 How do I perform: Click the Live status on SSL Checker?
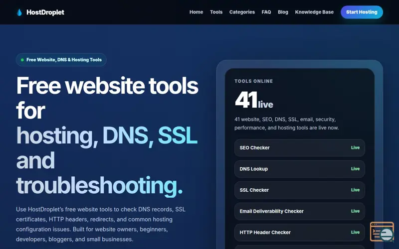(355, 190)
